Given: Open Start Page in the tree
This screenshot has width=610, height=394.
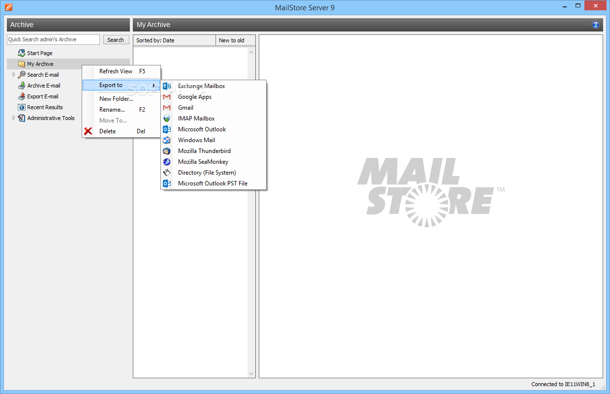Looking at the screenshot, I should (39, 53).
